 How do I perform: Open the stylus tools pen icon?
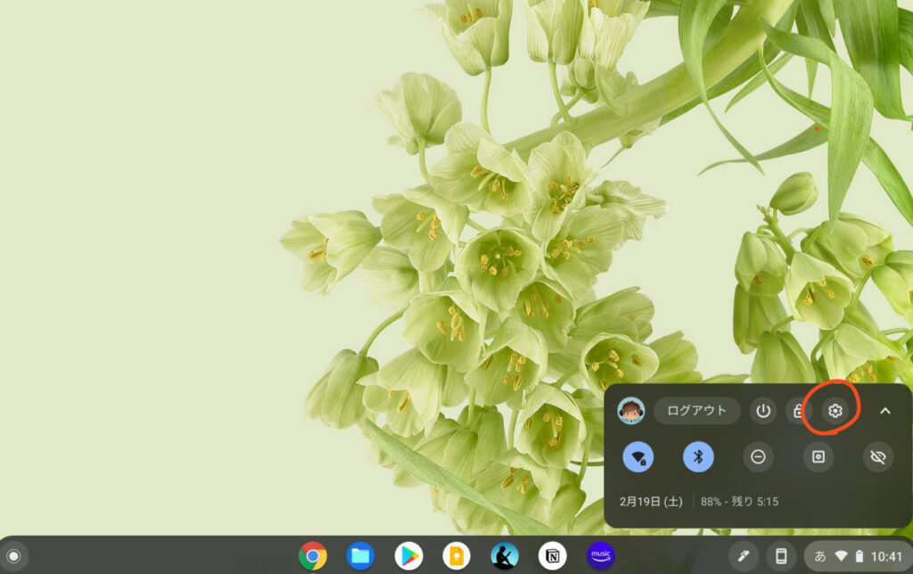[744, 556]
